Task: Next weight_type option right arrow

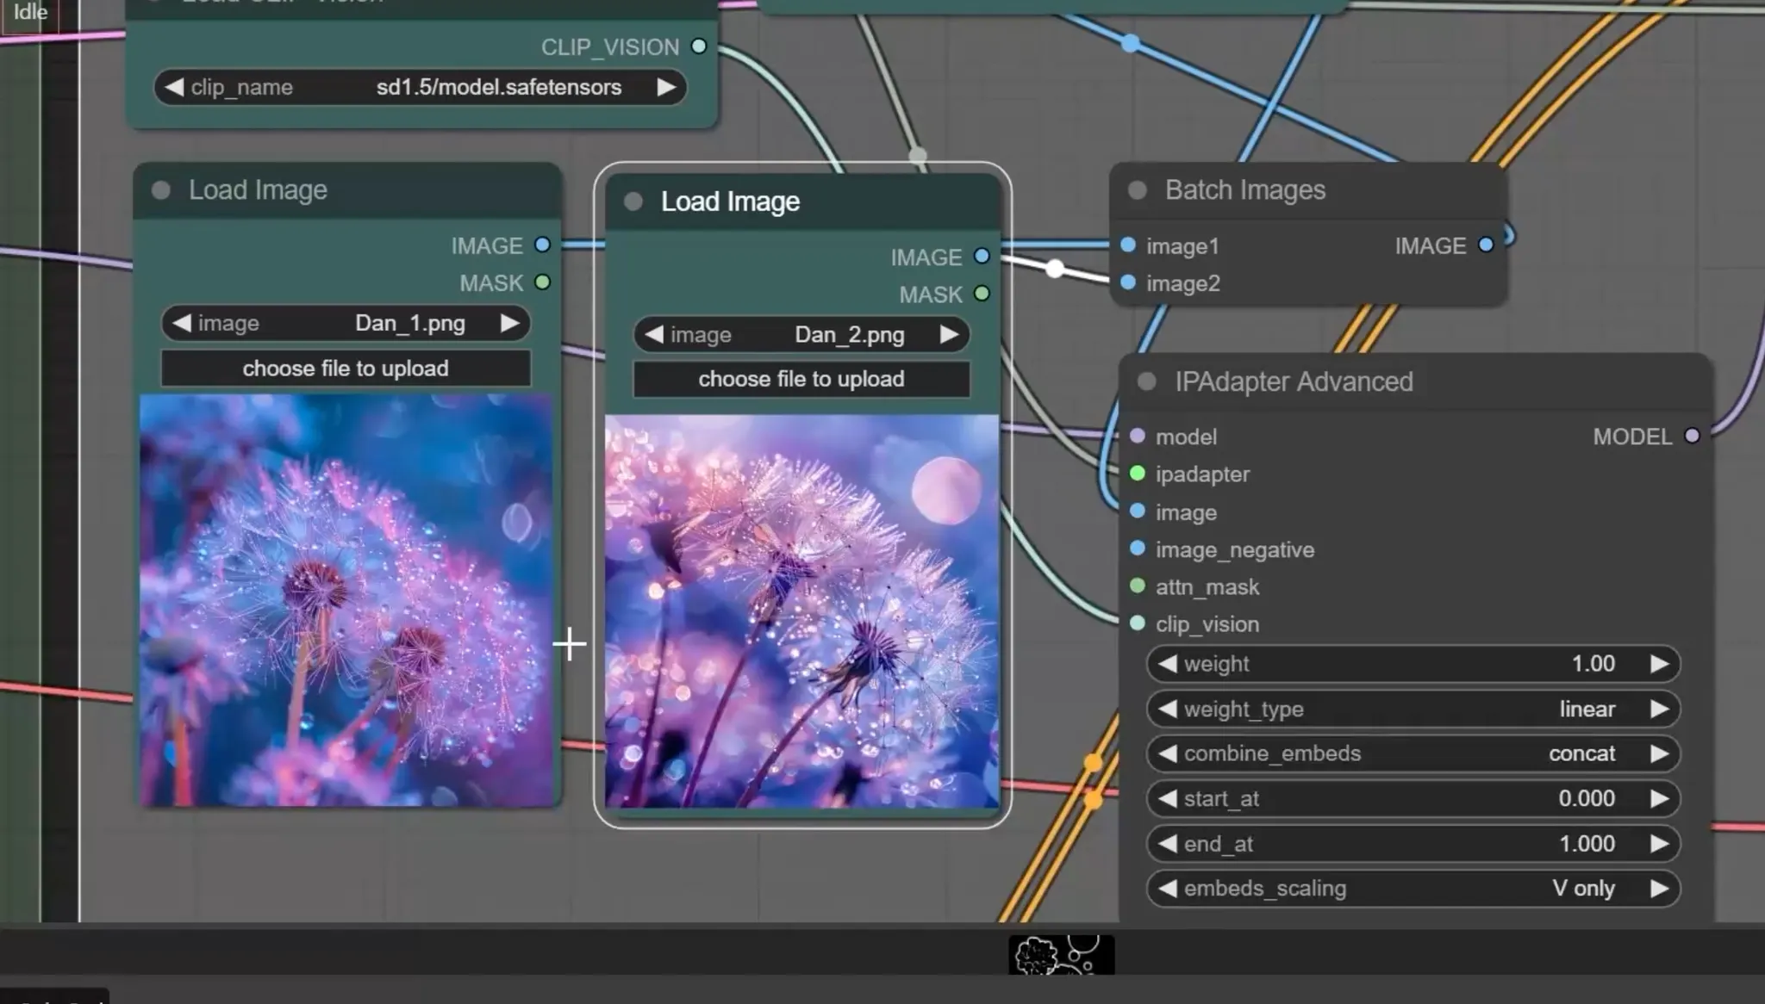Action: [1659, 709]
